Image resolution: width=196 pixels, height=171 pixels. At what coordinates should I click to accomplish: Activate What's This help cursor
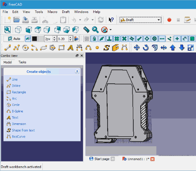(111, 20)
